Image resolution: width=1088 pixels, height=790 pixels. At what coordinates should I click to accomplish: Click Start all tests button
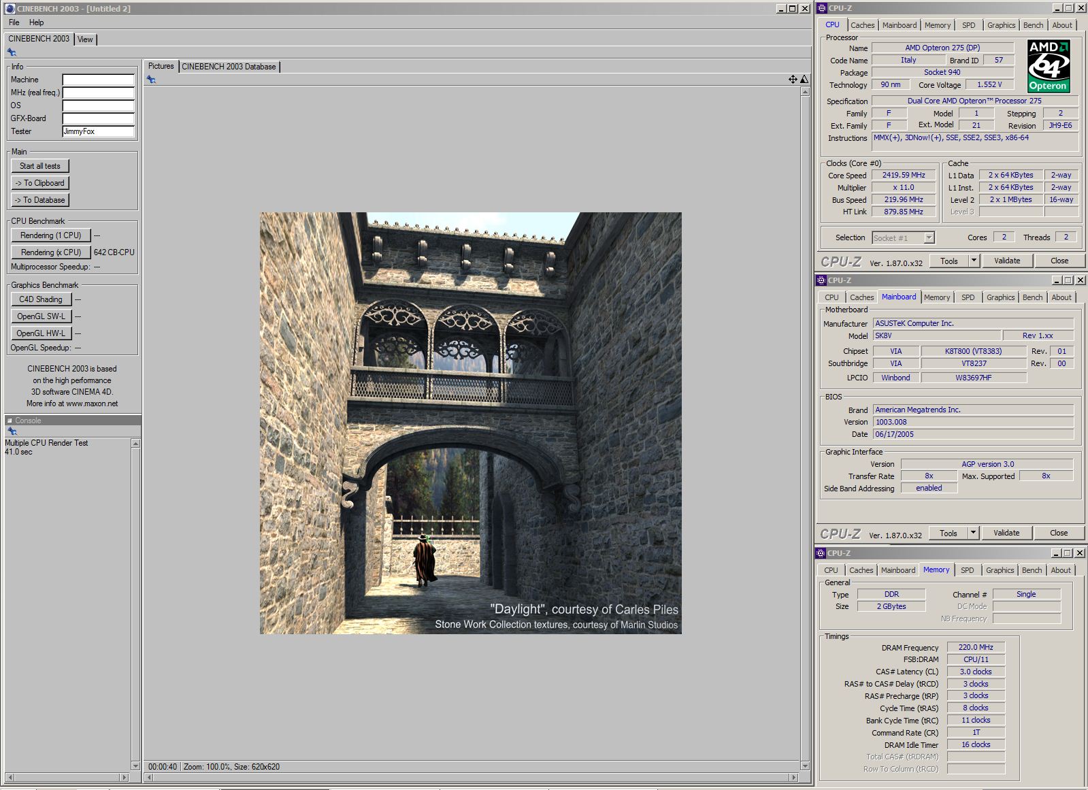40,166
